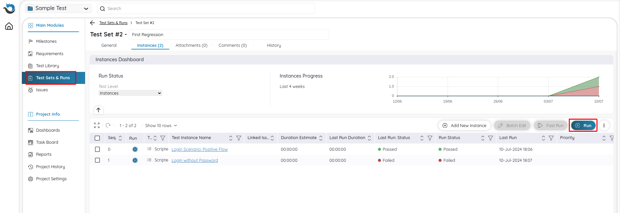Viewport: 620px width, 213px height.
Task: Select the checkbox for row sequence 1
Action: coord(97,161)
